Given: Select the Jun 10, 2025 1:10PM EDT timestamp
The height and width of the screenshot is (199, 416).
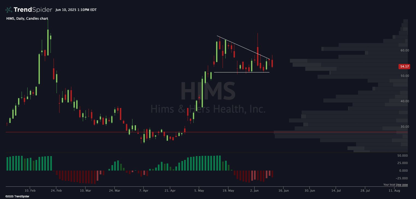Looking at the screenshot, I should [x=76, y=10].
